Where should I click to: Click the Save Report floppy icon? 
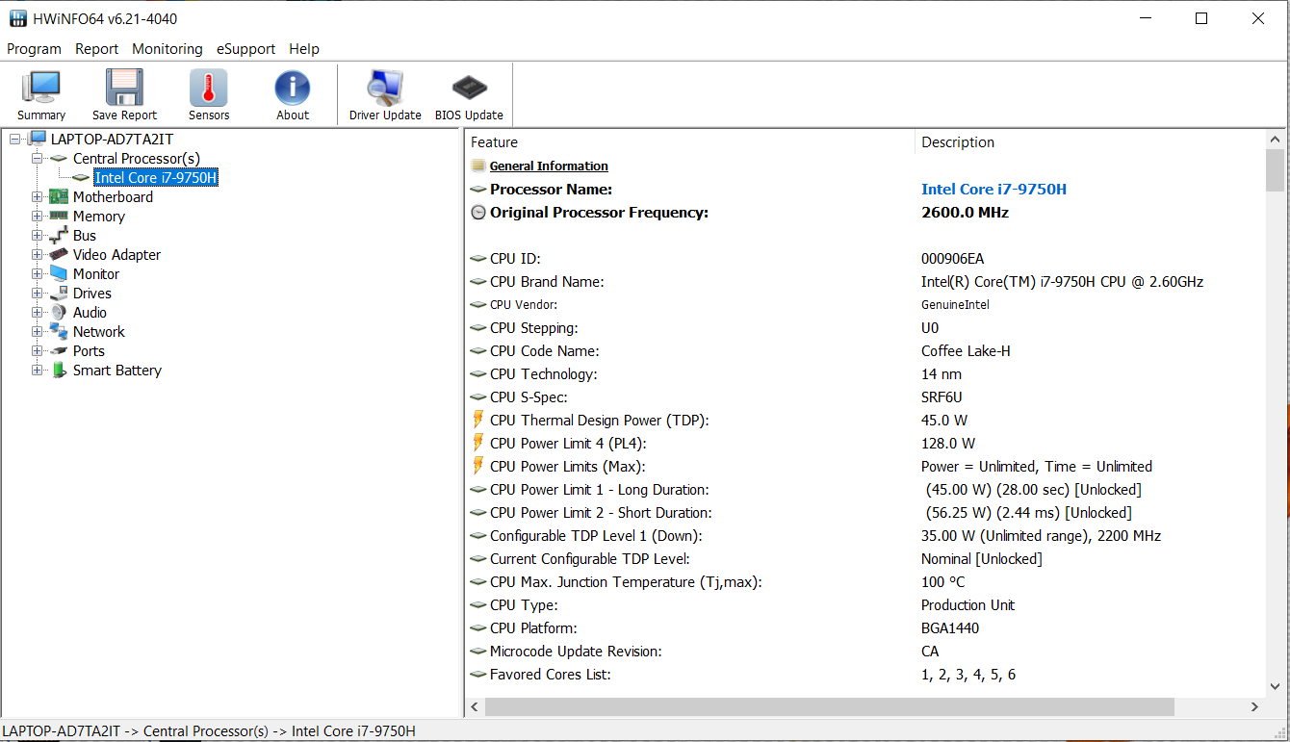tap(124, 89)
